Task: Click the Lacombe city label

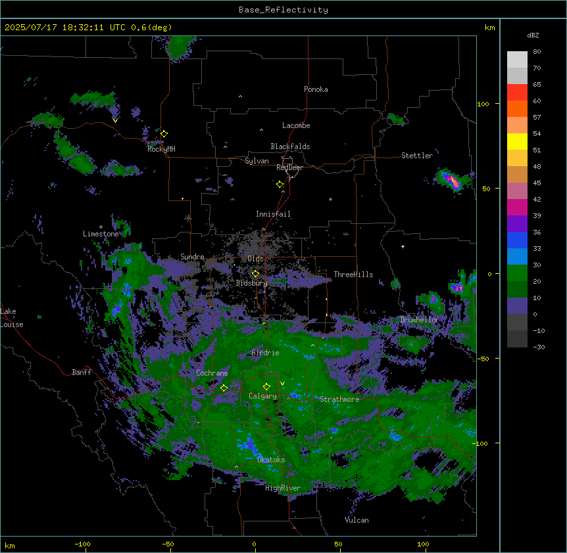Action: coord(296,125)
